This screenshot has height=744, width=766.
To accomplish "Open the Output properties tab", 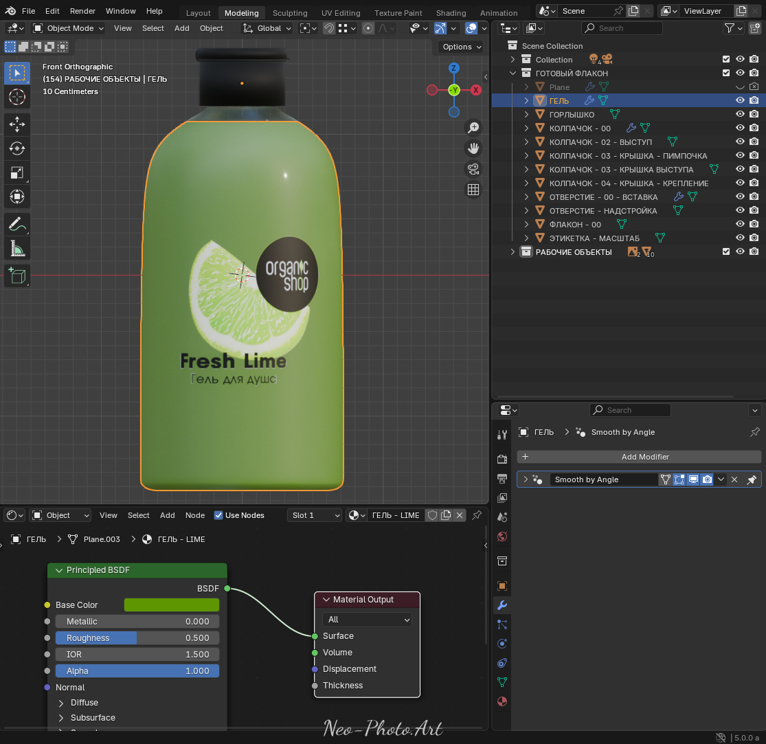I will [x=502, y=478].
